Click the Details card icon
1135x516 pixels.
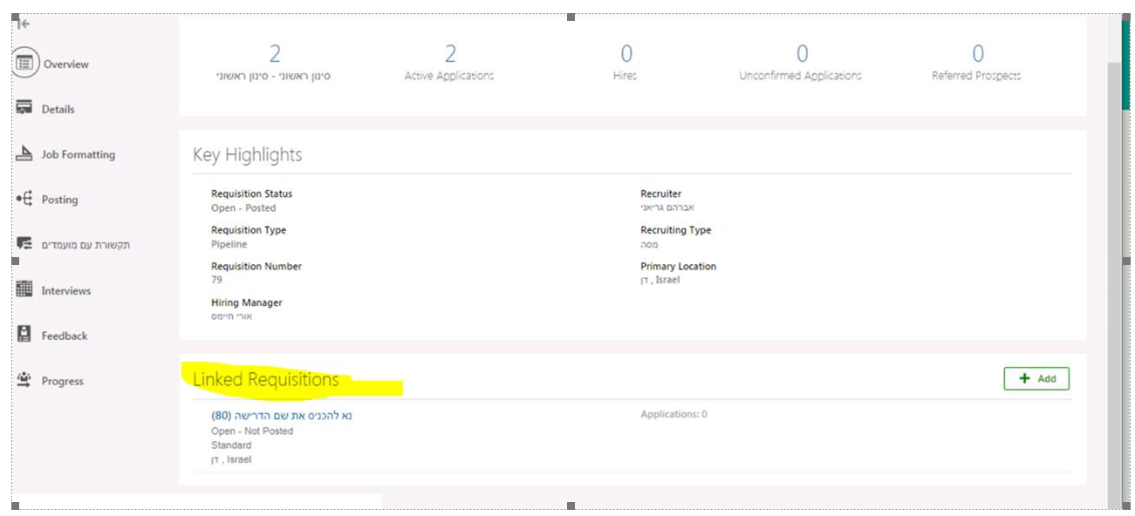click(24, 108)
